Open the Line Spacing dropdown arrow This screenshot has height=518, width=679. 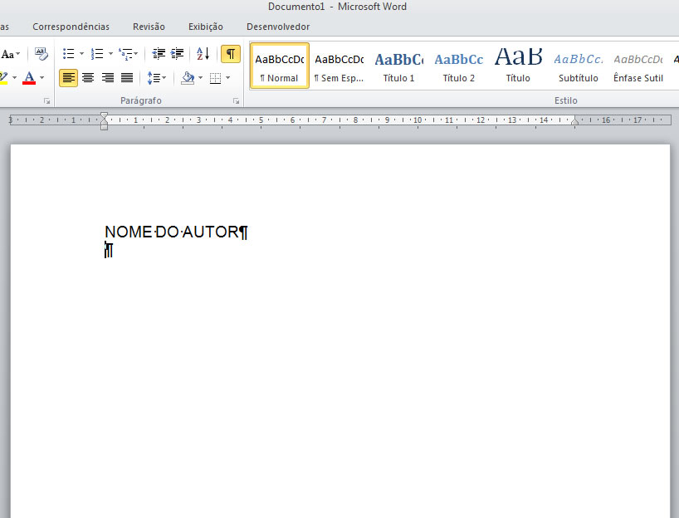(164, 78)
